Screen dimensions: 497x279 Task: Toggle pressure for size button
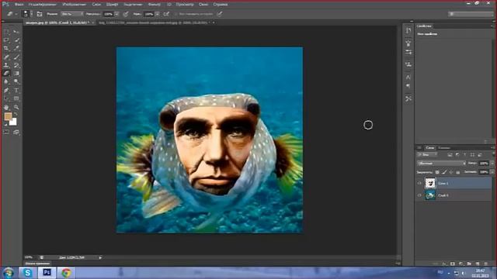click(x=219, y=14)
